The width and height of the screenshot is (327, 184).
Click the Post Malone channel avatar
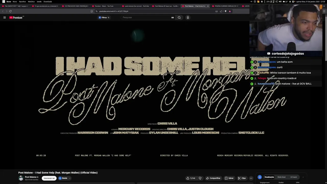21,178
